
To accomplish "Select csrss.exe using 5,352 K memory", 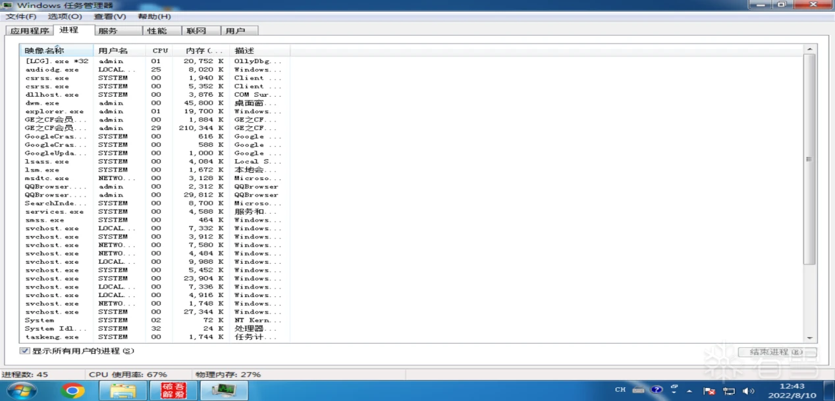I will click(x=155, y=86).
